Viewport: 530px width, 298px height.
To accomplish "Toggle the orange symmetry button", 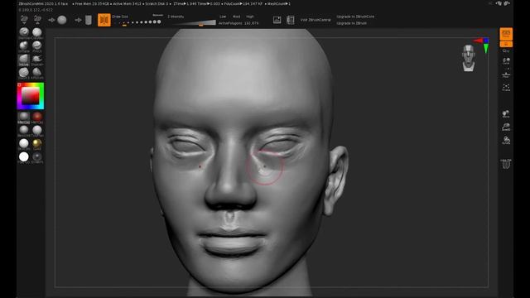I will point(104,20).
